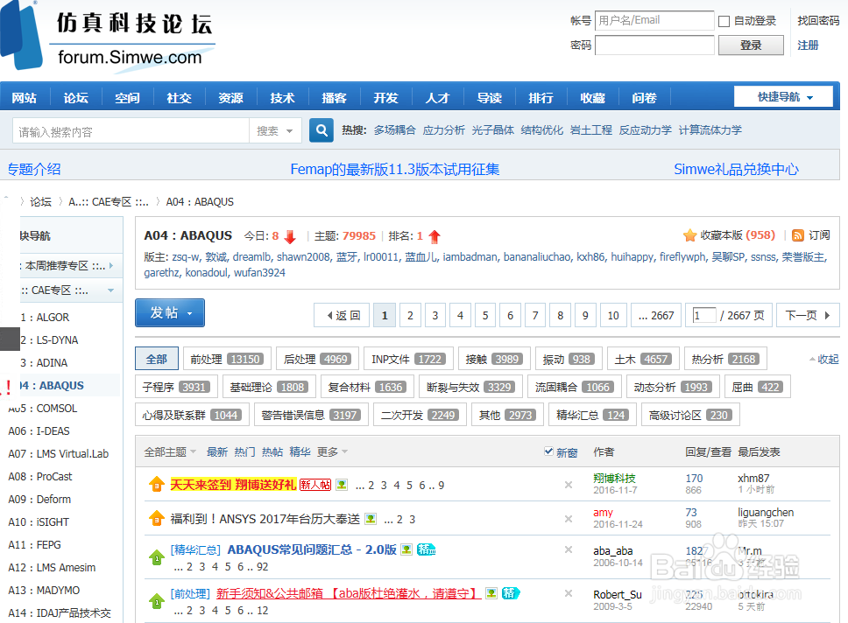The image size is (848, 623).
Task: Expand the 更多 filter dropdown
Action: click(332, 451)
